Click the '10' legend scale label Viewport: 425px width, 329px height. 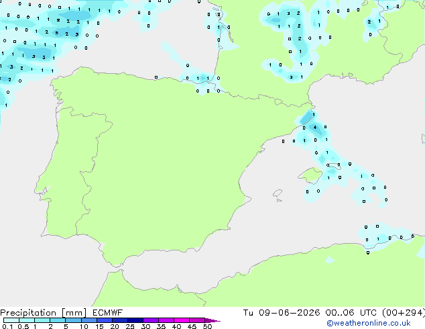84,326
